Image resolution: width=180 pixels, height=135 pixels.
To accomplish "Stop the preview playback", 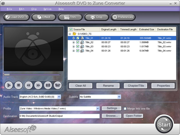I will coord(19,85).
